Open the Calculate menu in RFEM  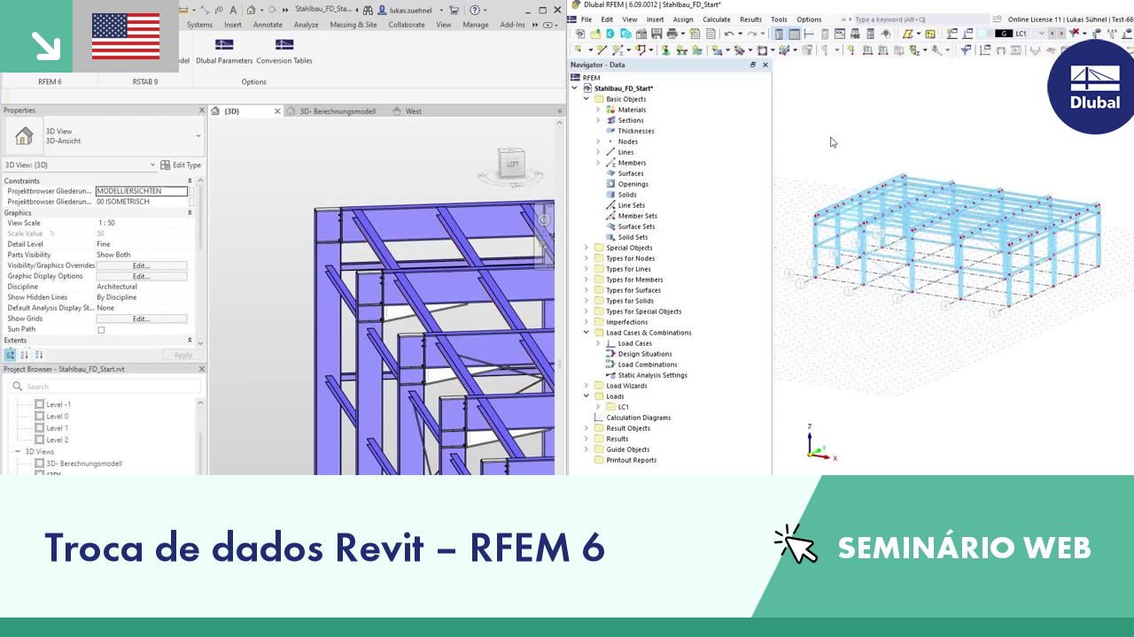[718, 19]
